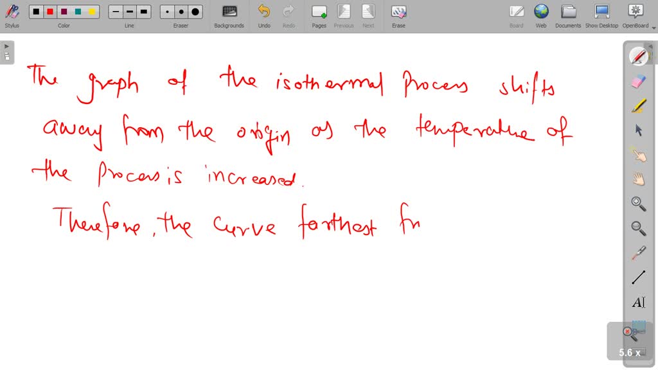Viewport: 658px width, 370px height.
Task: Cancel zoom using the red X on the 5.6x indicator
Action: 627,331
